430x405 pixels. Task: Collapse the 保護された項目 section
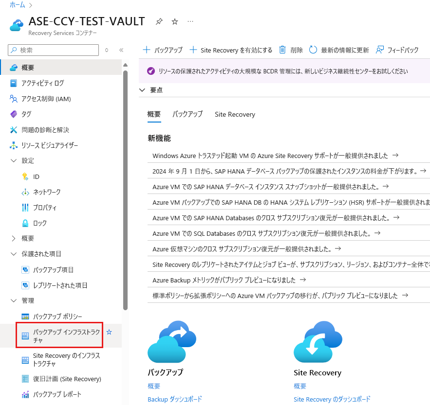14,254
